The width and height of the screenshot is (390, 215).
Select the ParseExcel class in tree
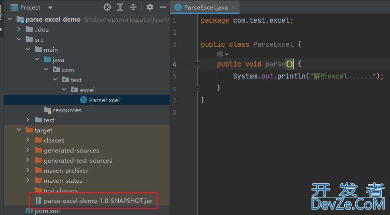pyautogui.click(x=87, y=100)
